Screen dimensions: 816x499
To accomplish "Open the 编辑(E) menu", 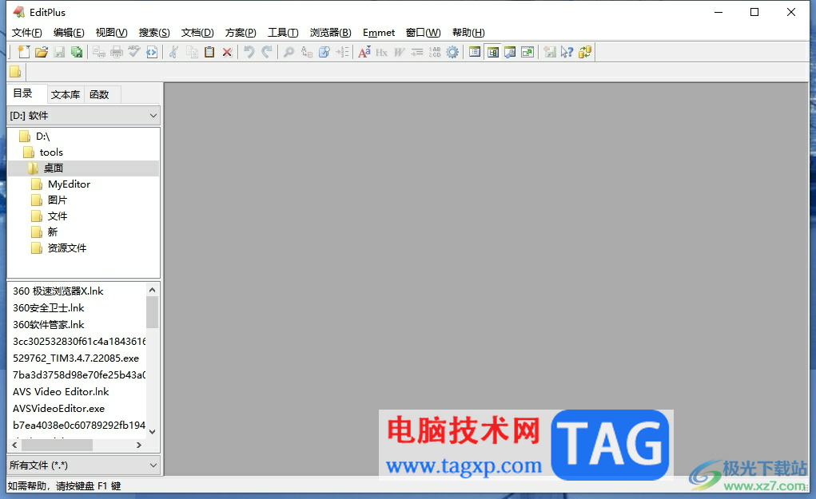I will point(69,33).
